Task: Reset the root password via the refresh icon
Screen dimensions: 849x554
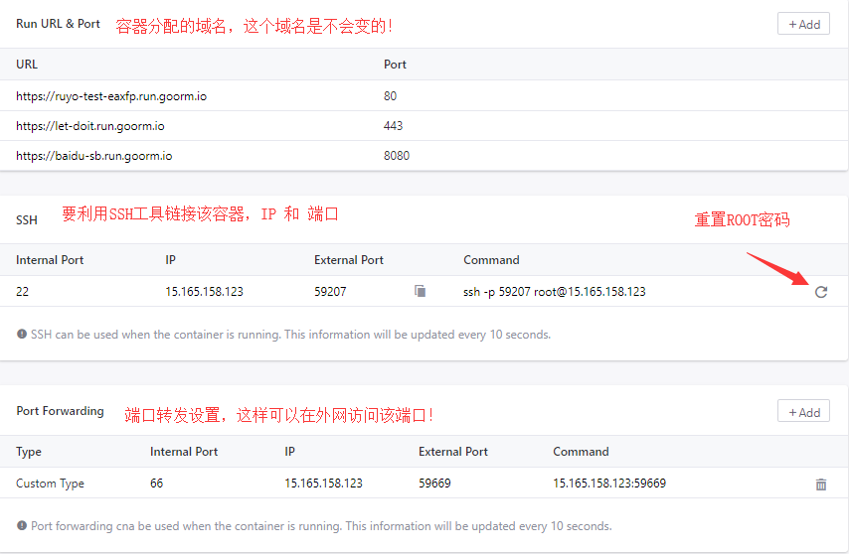Action: pyautogui.click(x=821, y=292)
